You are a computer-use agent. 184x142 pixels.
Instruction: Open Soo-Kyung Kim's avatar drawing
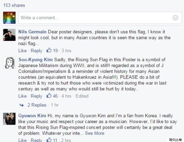point(9,63)
